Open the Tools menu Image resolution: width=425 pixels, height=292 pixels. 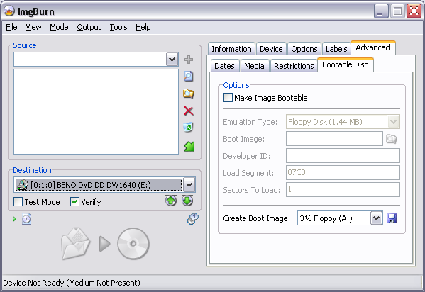pos(118,27)
